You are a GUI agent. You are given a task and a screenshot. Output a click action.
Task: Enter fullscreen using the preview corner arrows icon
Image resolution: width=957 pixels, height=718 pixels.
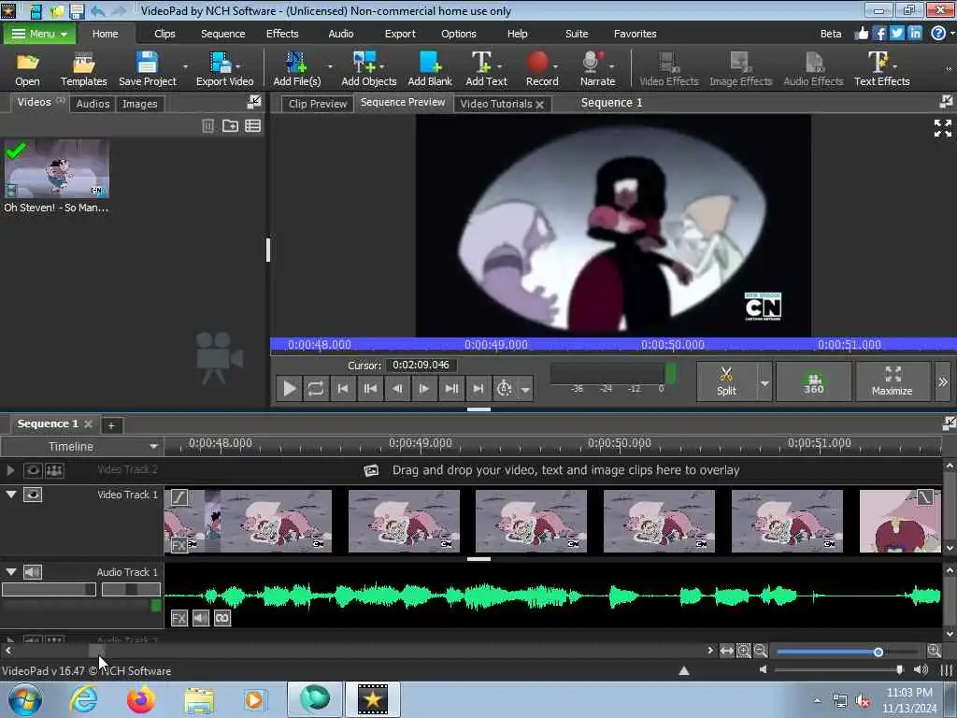[x=942, y=127]
